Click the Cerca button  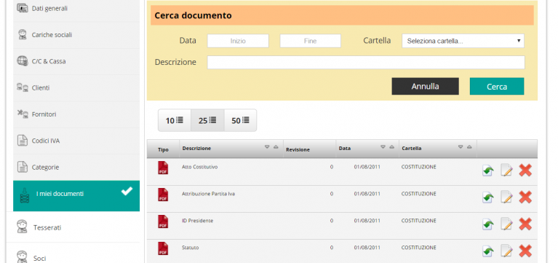tap(497, 86)
